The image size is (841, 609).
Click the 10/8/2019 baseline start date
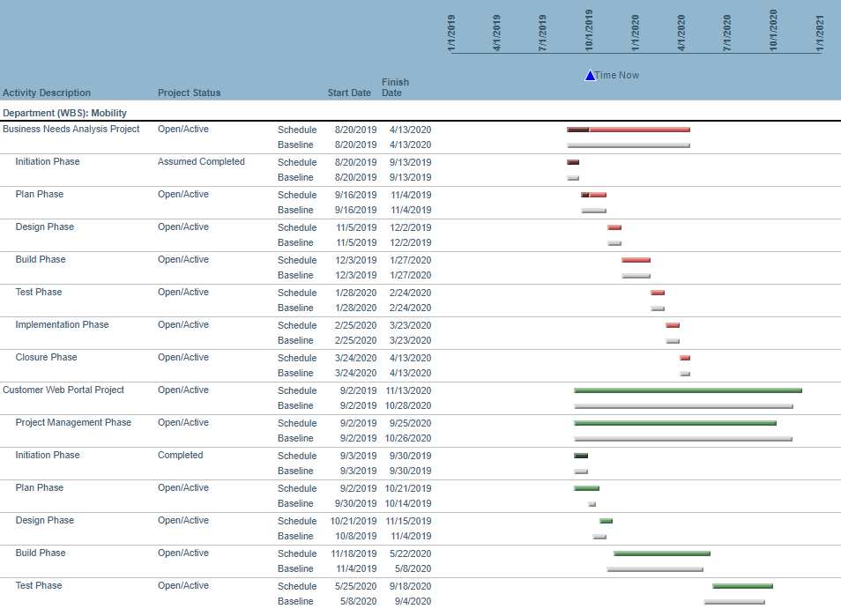tap(356, 536)
